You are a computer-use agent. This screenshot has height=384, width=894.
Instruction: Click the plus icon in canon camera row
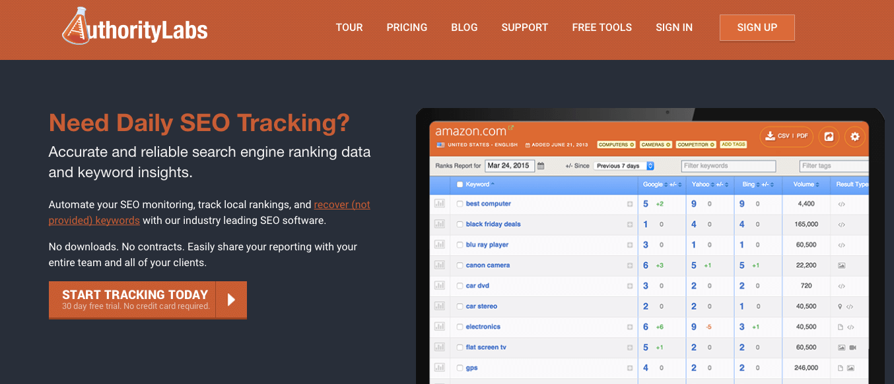(x=630, y=265)
